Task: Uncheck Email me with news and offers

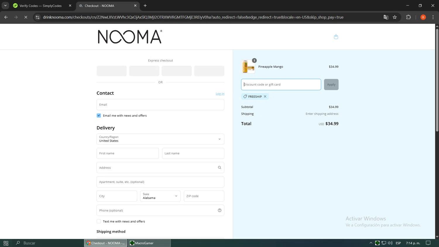Action: pyautogui.click(x=99, y=116)
